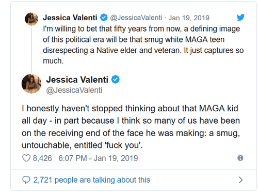
Task: Click the Jan 19, 2019 date on the parent tweet
Action: coord(189,18)
